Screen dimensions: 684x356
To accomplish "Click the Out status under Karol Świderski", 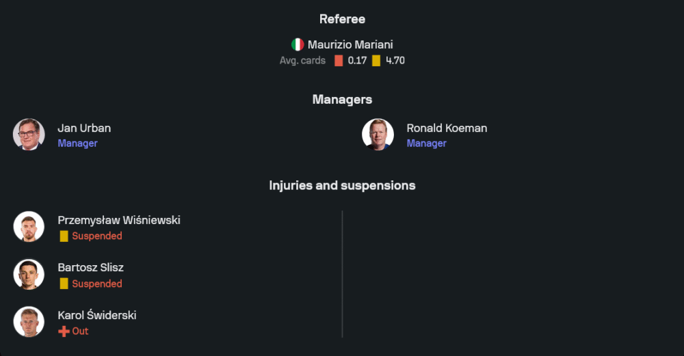I will [80, 331].
